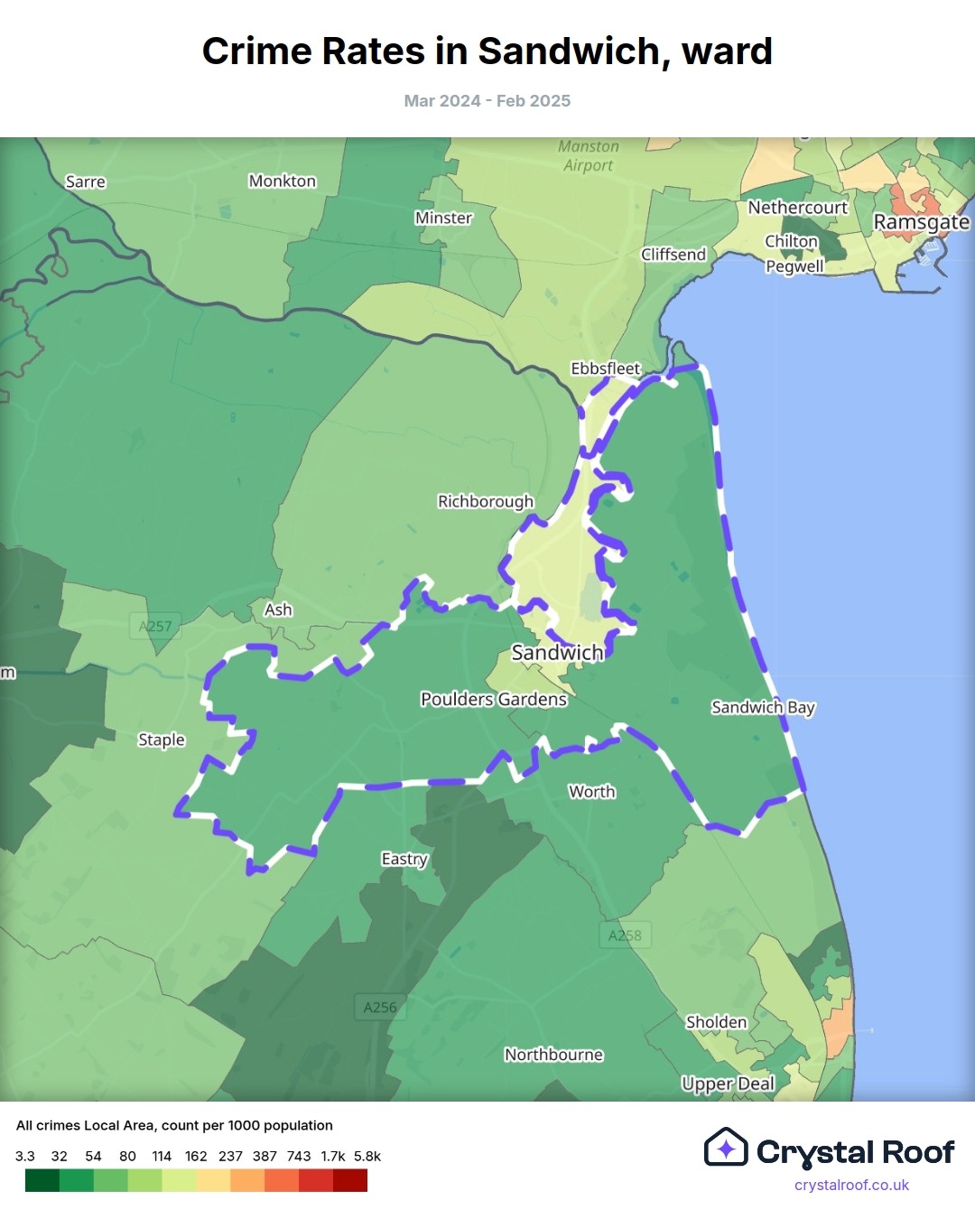This screenshot has width=975, height=1219.
Task: Click the Crystal Roof house logo icon
Action: tap(726, 1148)
